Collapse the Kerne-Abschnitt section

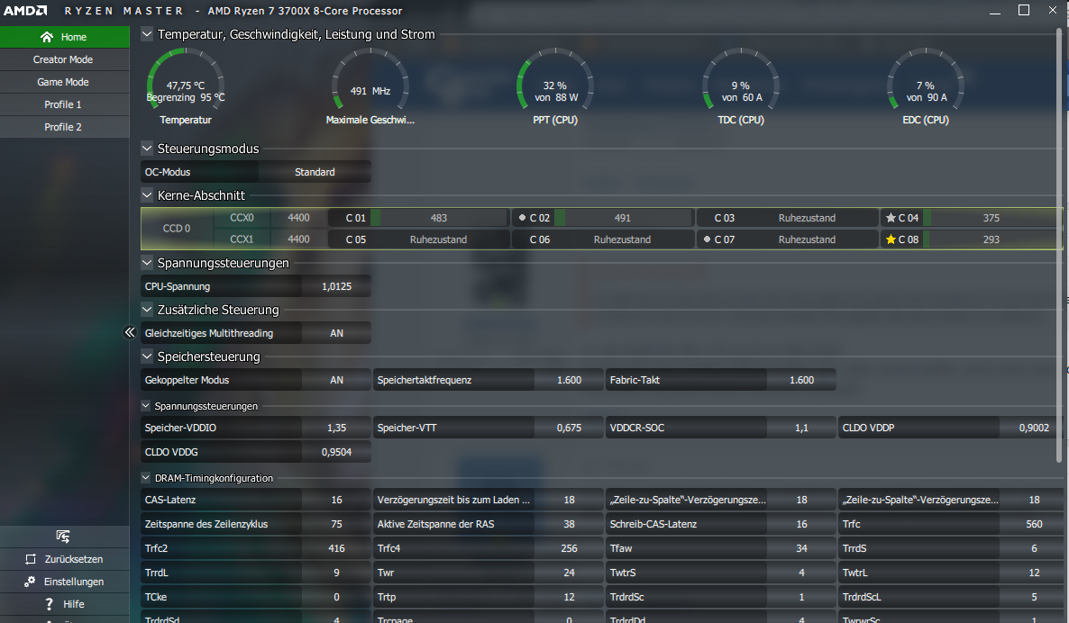tap(147, 194)
